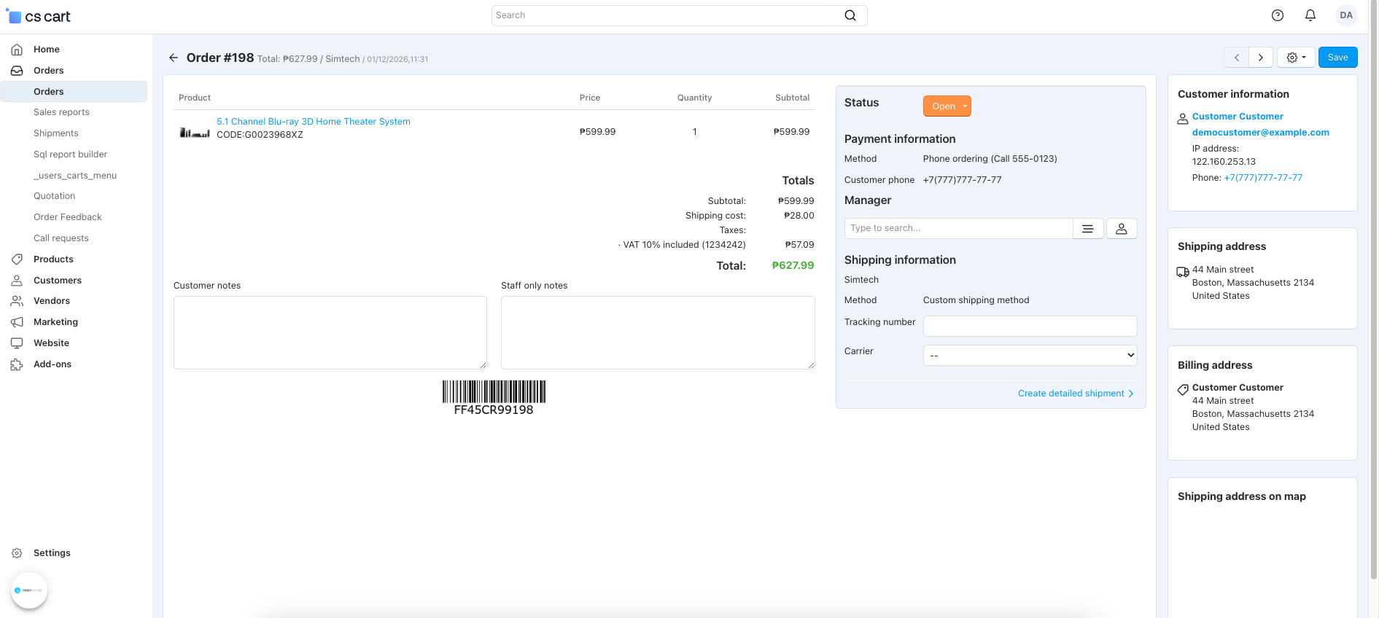
Task: Go to the next order arrow
Action: 1260,58
